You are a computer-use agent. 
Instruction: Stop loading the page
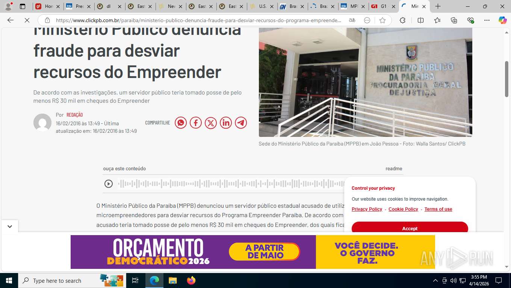[x=27, y=20]
